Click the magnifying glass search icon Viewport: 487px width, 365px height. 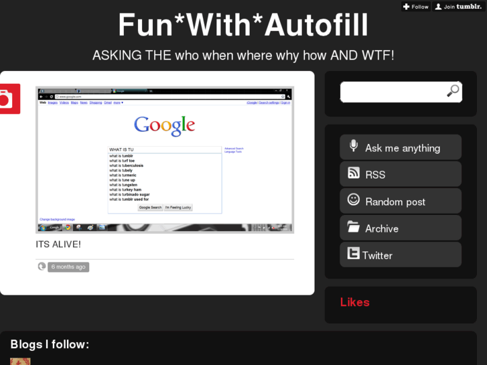coord(453,91)
